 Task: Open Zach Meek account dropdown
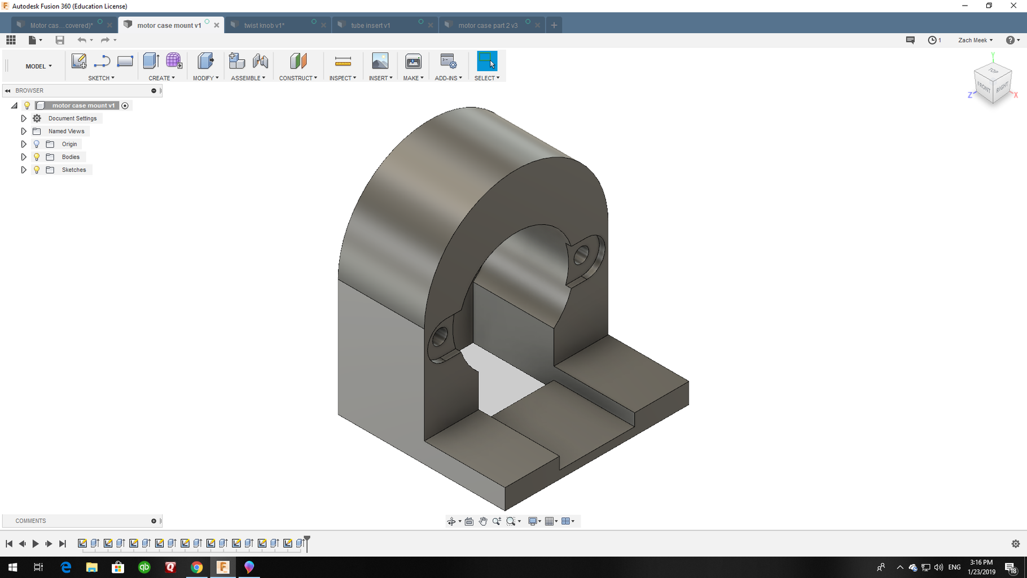(x=975, y=40)
